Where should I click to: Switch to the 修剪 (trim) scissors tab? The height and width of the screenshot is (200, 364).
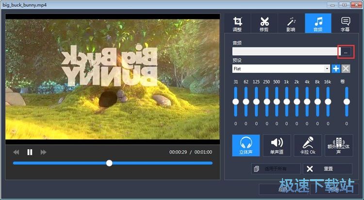[264, 23]
